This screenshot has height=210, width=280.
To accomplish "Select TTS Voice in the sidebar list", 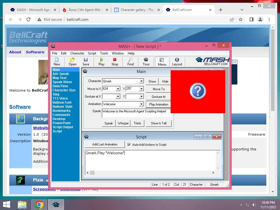I will click(x=60, y=98).
